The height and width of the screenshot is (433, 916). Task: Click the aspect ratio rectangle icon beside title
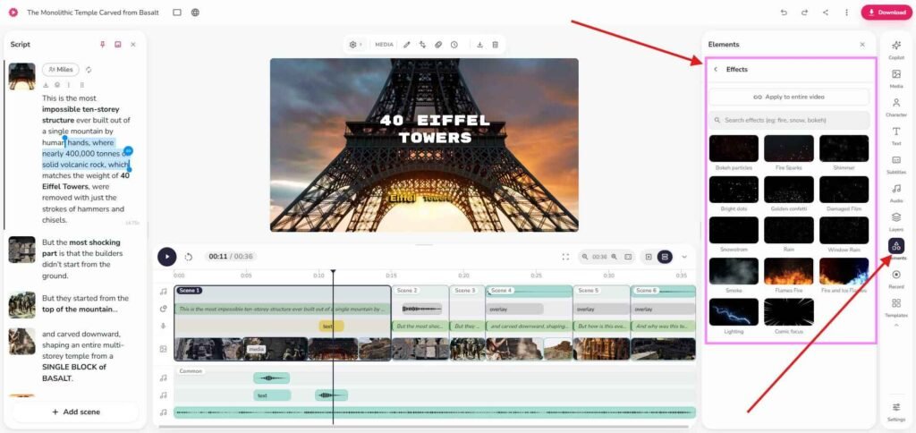click(x=177, y=13)
